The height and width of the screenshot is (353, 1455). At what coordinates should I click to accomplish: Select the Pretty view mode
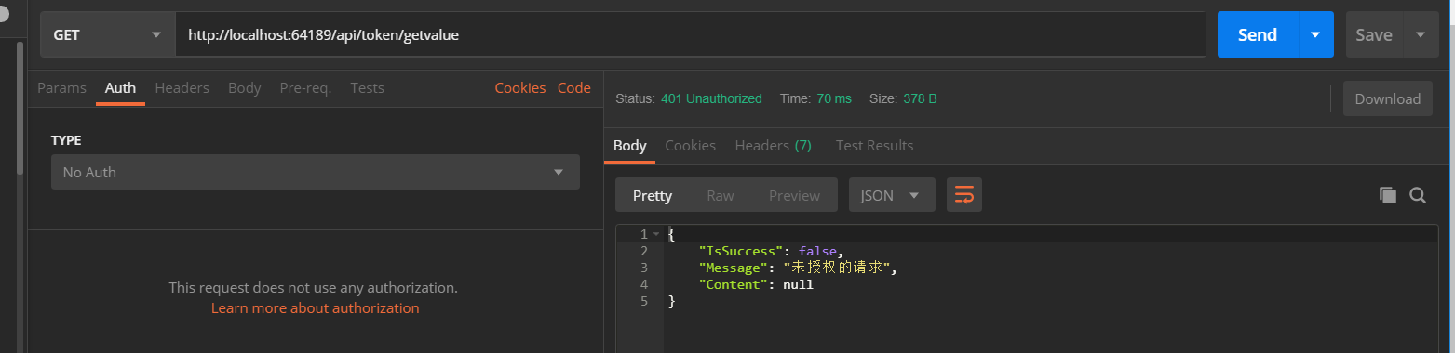[653, 195]
